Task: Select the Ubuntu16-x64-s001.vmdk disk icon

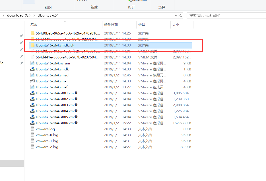Action: pyautogui.click(x=32, y=93)
